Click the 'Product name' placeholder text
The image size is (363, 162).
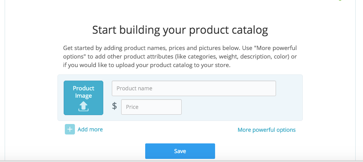pyautogui.click(x=134, y=88)
